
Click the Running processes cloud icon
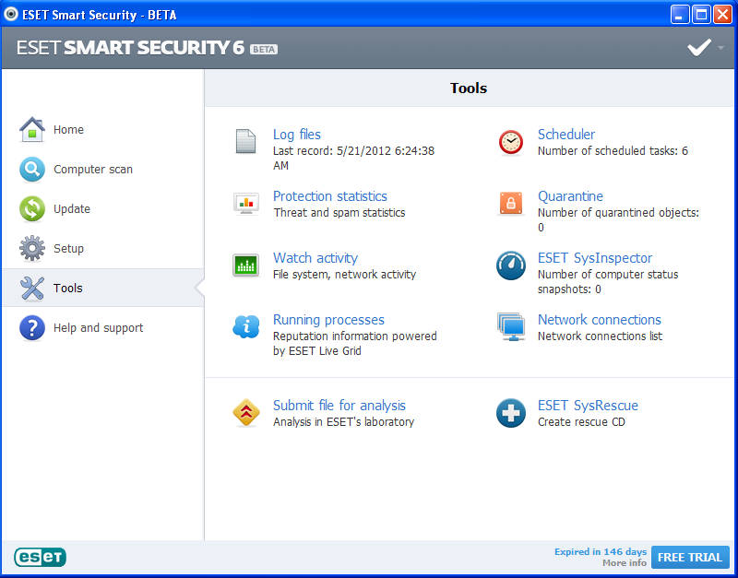[245, 326]
